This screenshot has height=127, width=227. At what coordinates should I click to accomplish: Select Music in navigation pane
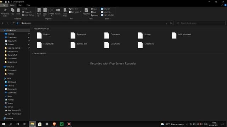10,96
